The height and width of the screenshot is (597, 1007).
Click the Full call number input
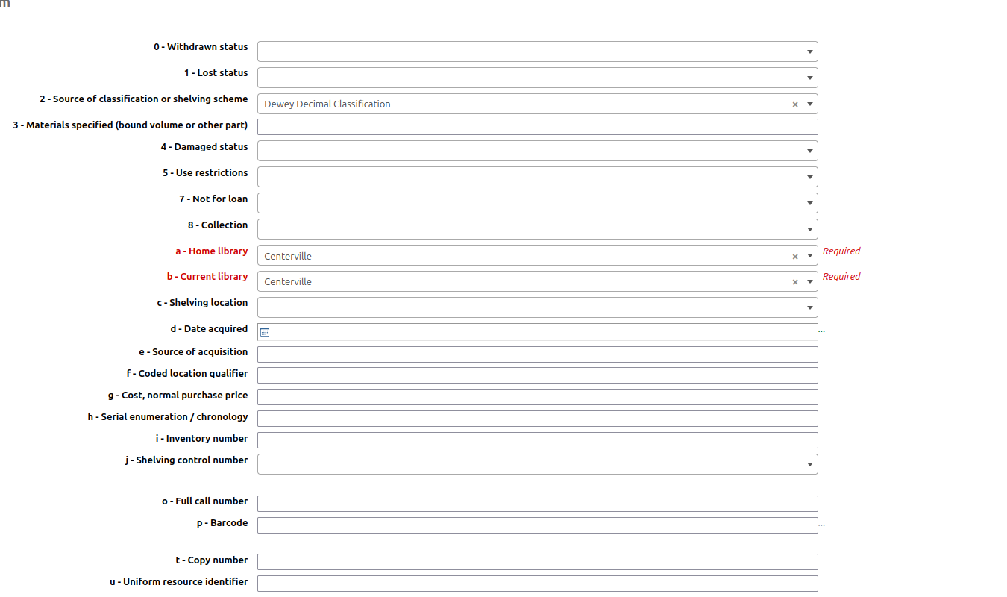tap(537, 504)
